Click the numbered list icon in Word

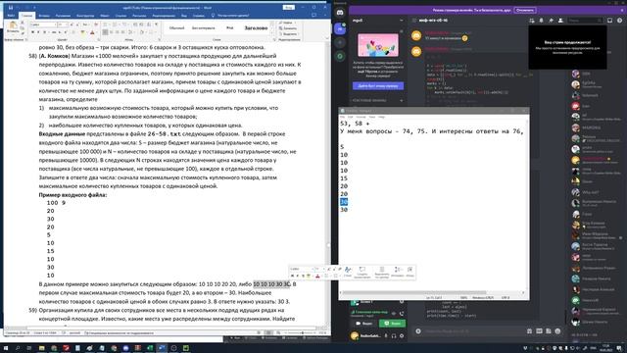click(x=115, y=25)
